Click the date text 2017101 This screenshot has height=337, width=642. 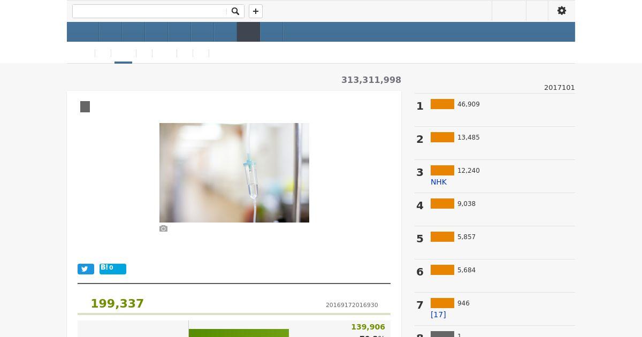(x=560, y=88)
